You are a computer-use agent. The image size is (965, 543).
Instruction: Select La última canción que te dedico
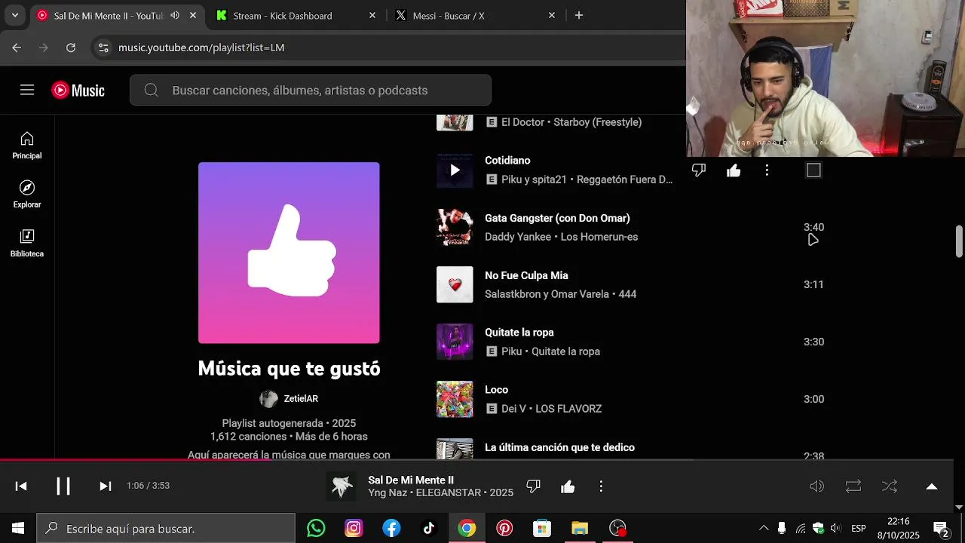(559, 447)
